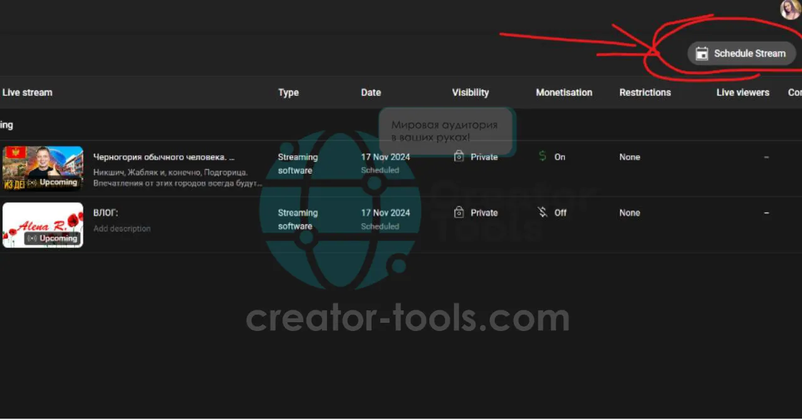Click Upcoming badge on Alena R. thumbnail
The height and width of the screenshot is (420, 802).
click(x=53, y=238)
